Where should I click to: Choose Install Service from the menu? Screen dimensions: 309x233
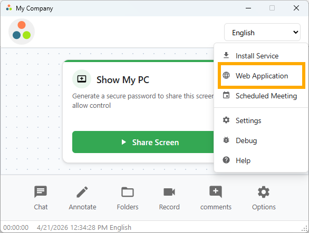tap(261, 56)
